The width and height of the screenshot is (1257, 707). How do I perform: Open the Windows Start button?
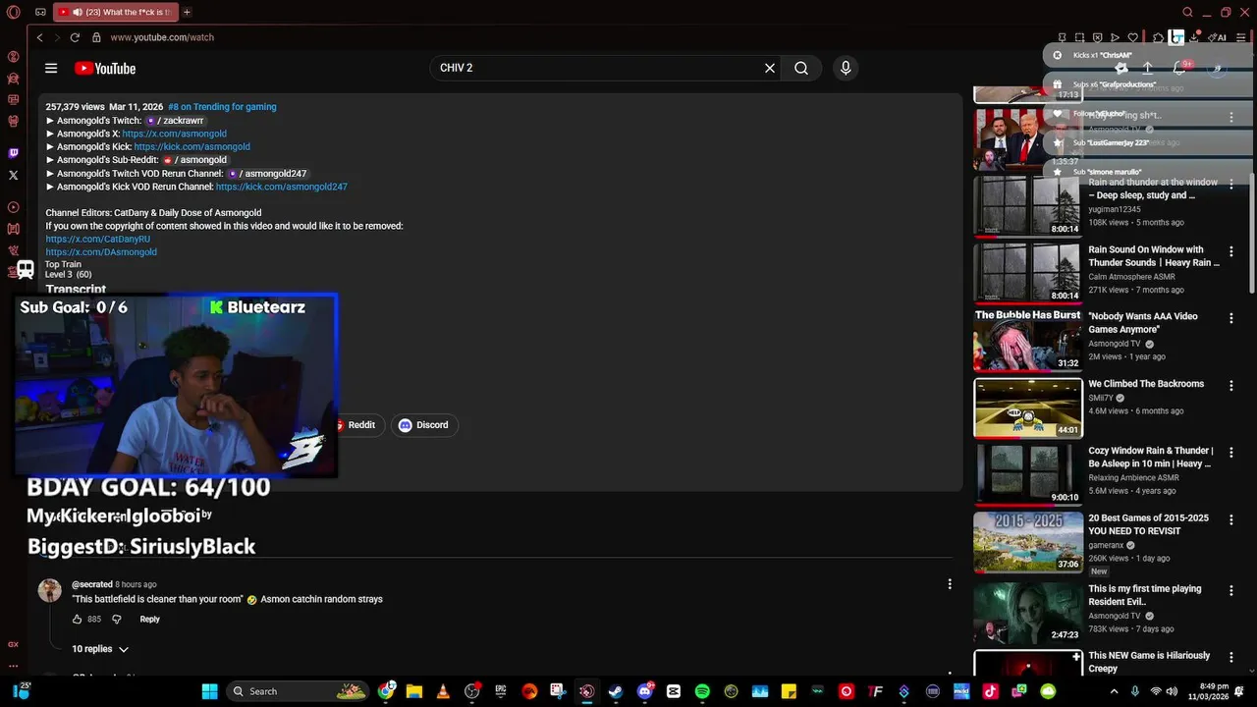(210, 691)
